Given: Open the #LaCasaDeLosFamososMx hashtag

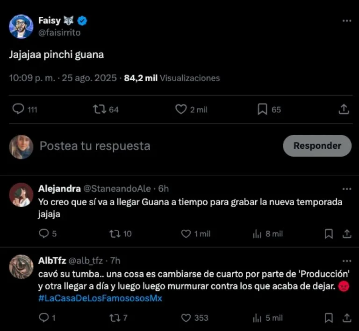Looking at the screenshot, I should (100, 298).
